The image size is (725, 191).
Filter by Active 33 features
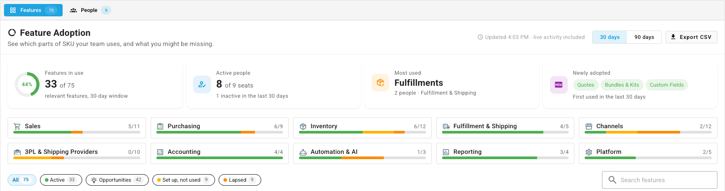61,180
